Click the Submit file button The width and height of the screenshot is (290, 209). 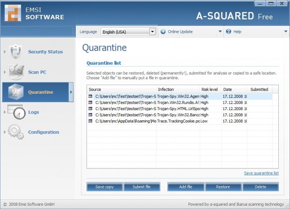point(142,187)
